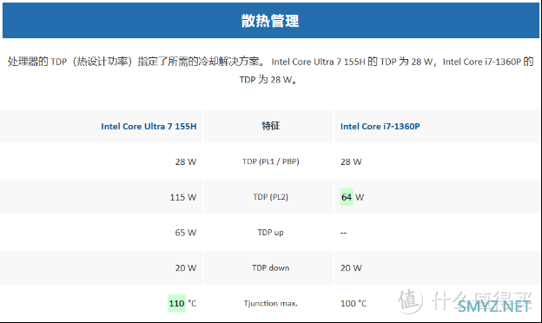Select the TDP (PL2) label
Image resolution: width=542 pixels, height=323 pixels.
tap(271, 197)
